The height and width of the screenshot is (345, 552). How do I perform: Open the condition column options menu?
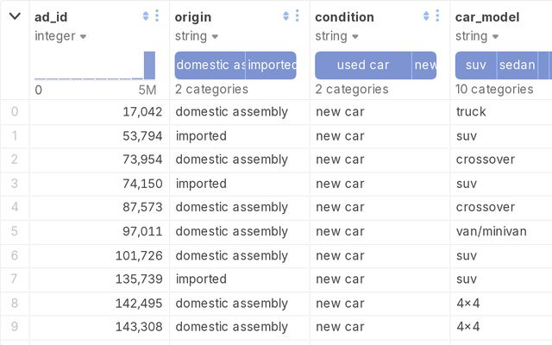coord(438,16)
